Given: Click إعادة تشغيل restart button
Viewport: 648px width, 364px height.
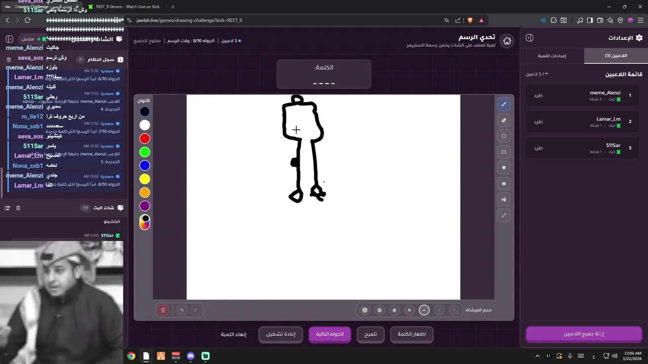Looking at the screenshot, I should [x=280, y=334].
